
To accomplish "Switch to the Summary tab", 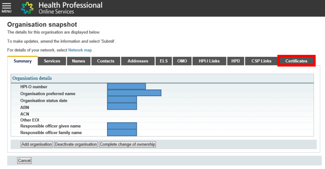I will [23, 61].
